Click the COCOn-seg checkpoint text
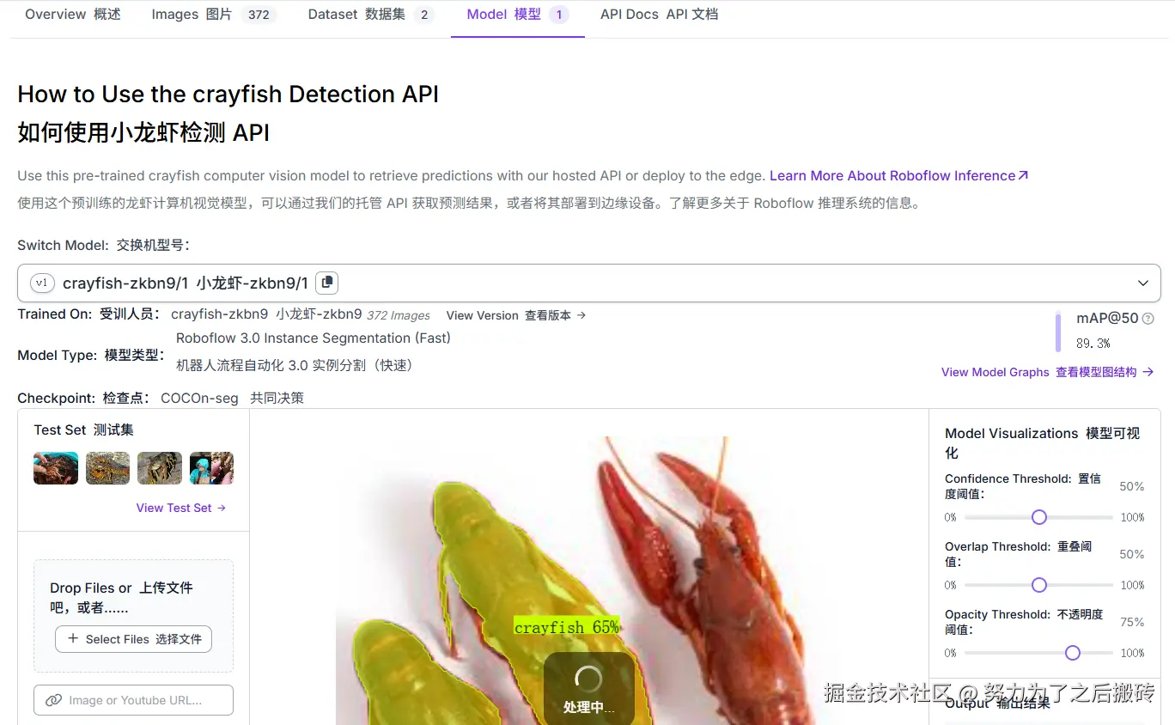The height and width of the screenshot is (725, 1175). [199, 398]
